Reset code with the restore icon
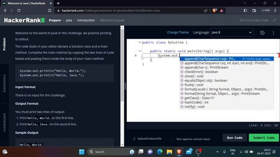The height and width of the screenshot is (157, 280). click(262, 33)
